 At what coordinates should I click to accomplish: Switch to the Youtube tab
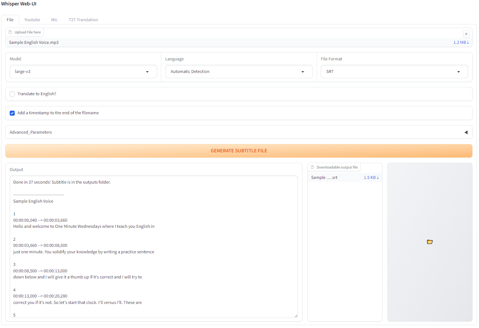point(32,20)
